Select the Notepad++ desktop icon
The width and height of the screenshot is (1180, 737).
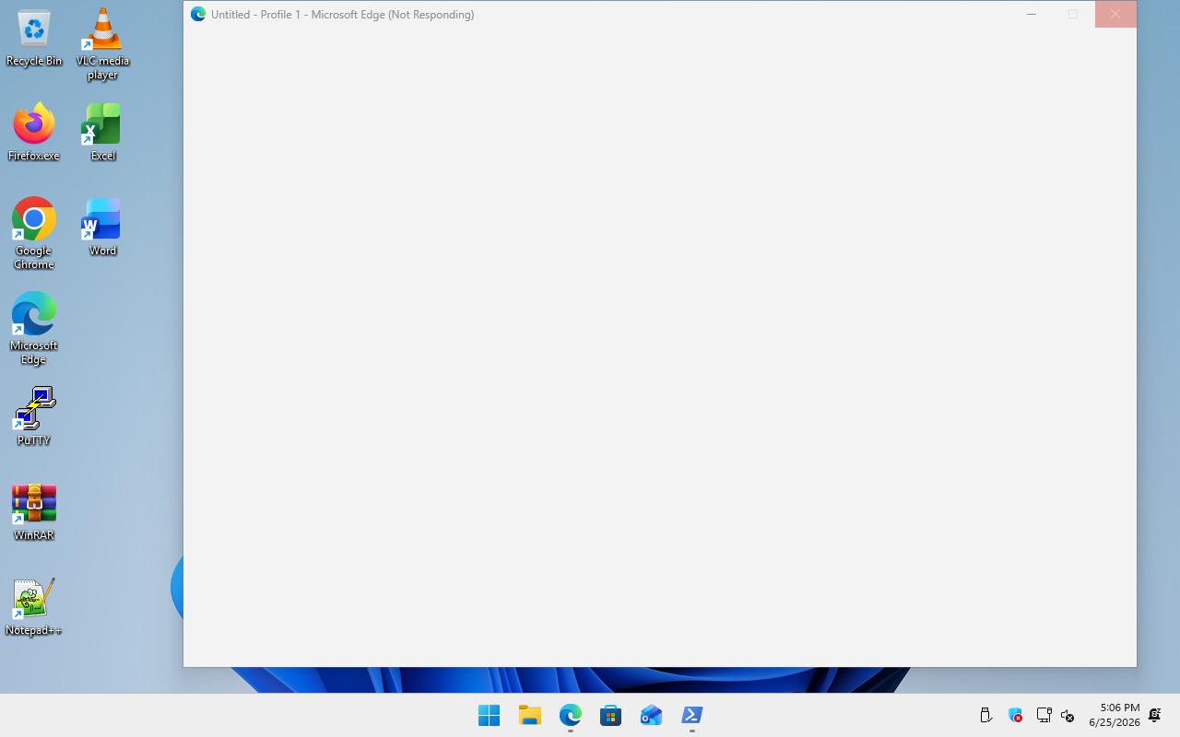34,608
